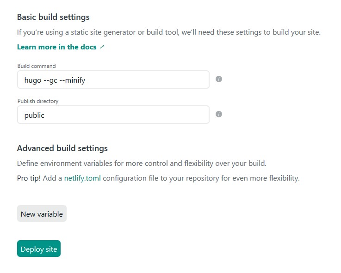Viewport: 341px width, 273px height.
Task: Click the word 'hugo' in the build command
Action: tap(32, 80)
